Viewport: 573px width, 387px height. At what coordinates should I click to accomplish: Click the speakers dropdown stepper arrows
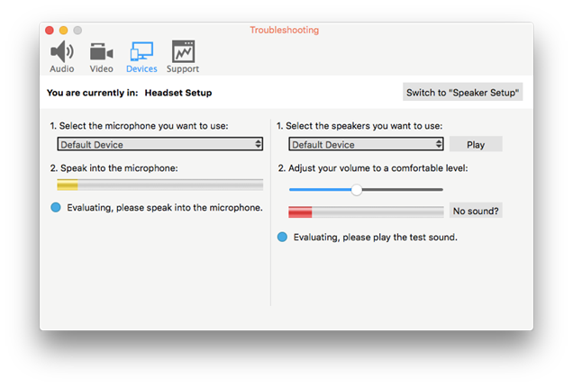pyautogui.click(x=439, y=144)
